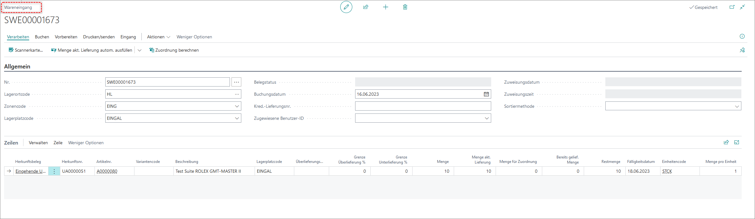
Task: Click the EINGAL cell in the line row
Action: 274,171
